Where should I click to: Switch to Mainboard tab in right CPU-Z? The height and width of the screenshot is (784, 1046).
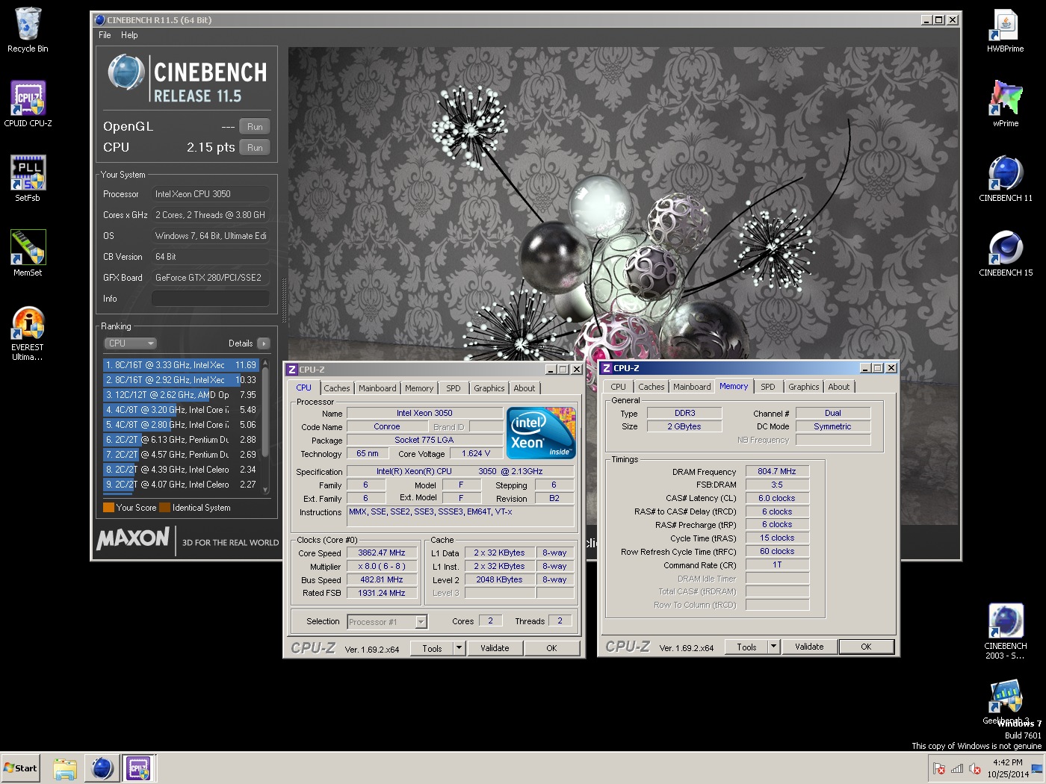pyautogui.click(x=692, y=387)
